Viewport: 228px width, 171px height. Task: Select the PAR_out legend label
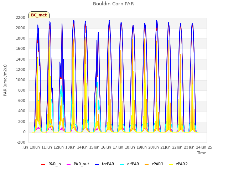point(81,164)
